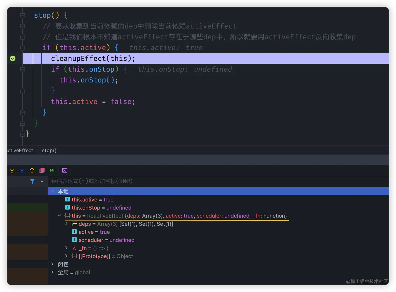Expand the deps Array(3) node
This screenshot has height=292, width=396.
(66, 224)
